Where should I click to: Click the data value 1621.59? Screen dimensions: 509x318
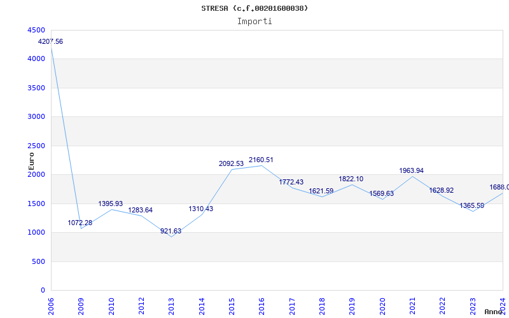321,191
